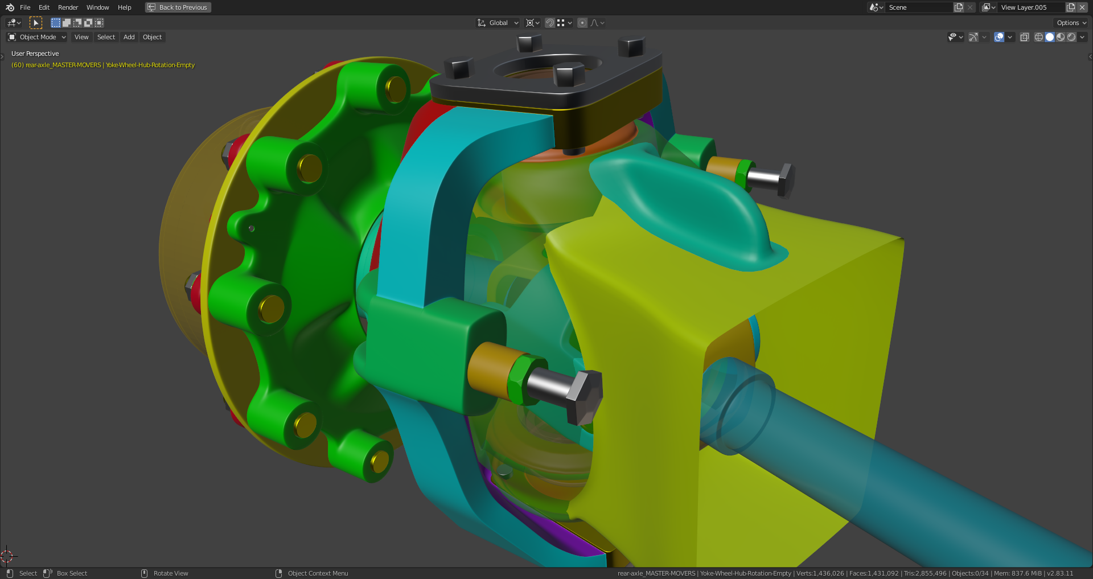The height and width of the screenshot is (579, 1093).
Task: Expand the right sidebar arrow
Action: click(1090, 56)
